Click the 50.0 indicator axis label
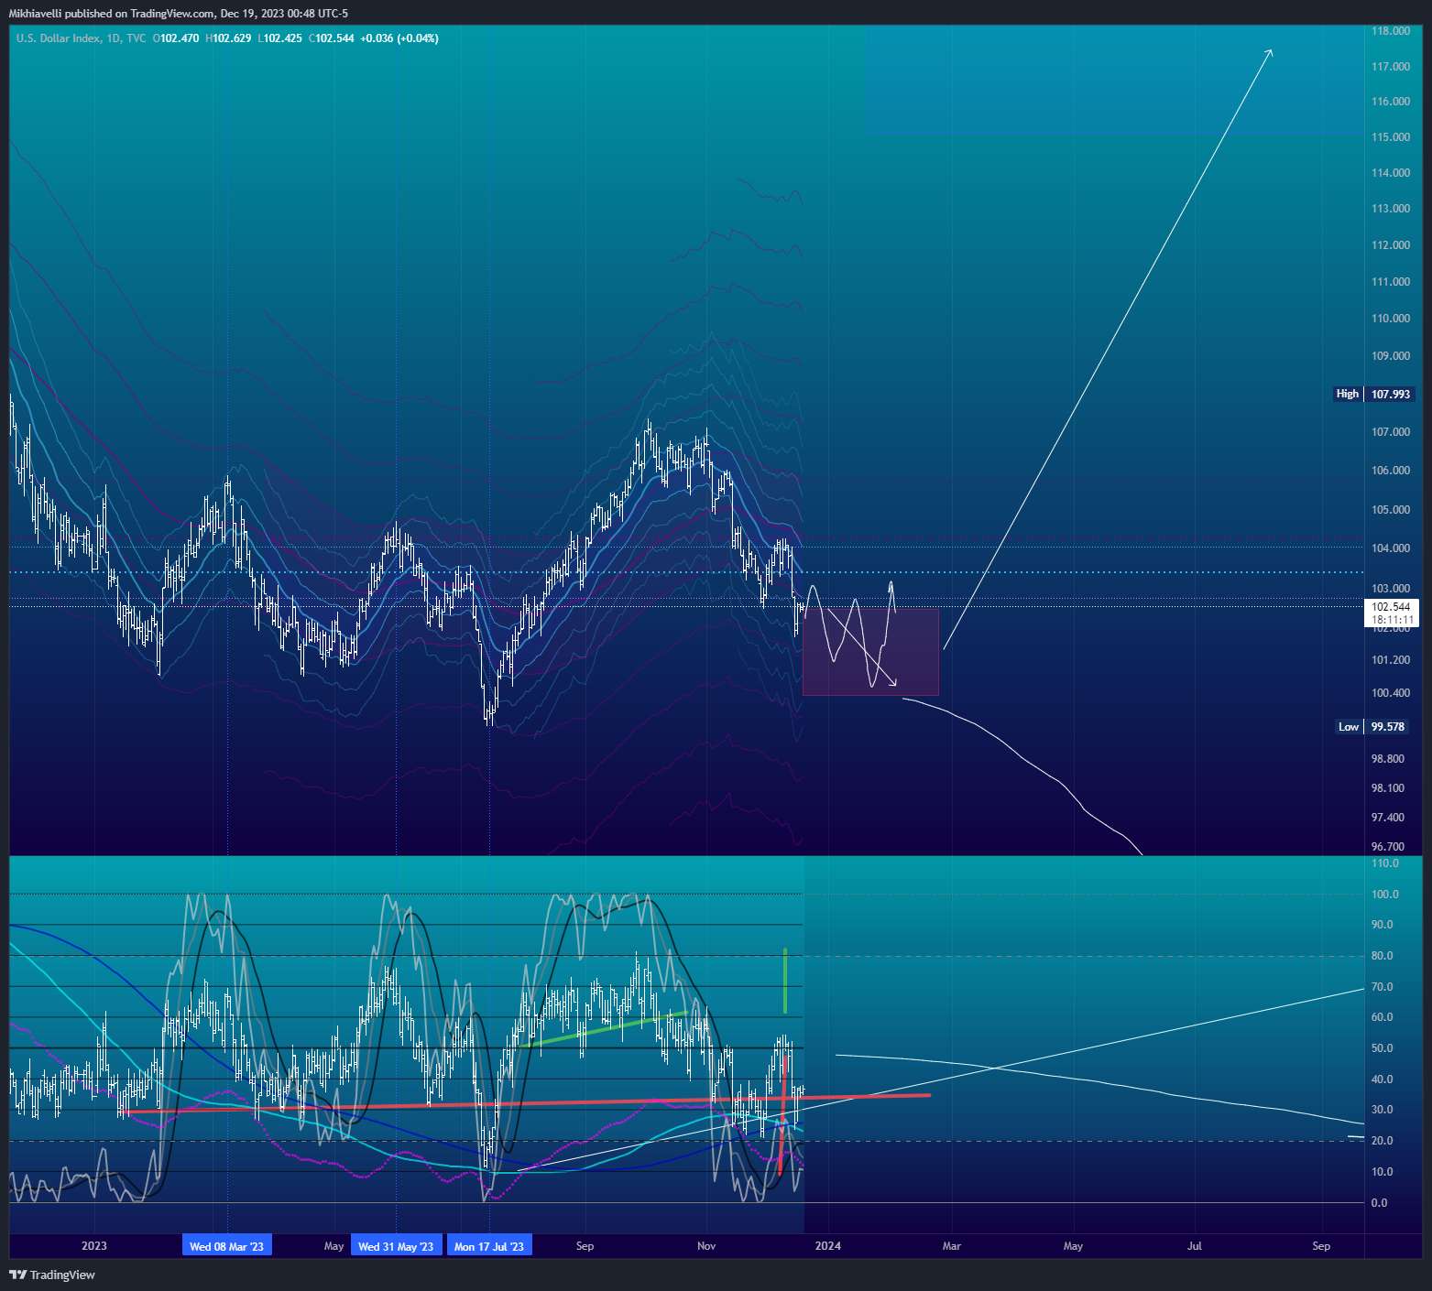The width and height of the screenshot is (1432, 1291). (x=1382, y=1048)
